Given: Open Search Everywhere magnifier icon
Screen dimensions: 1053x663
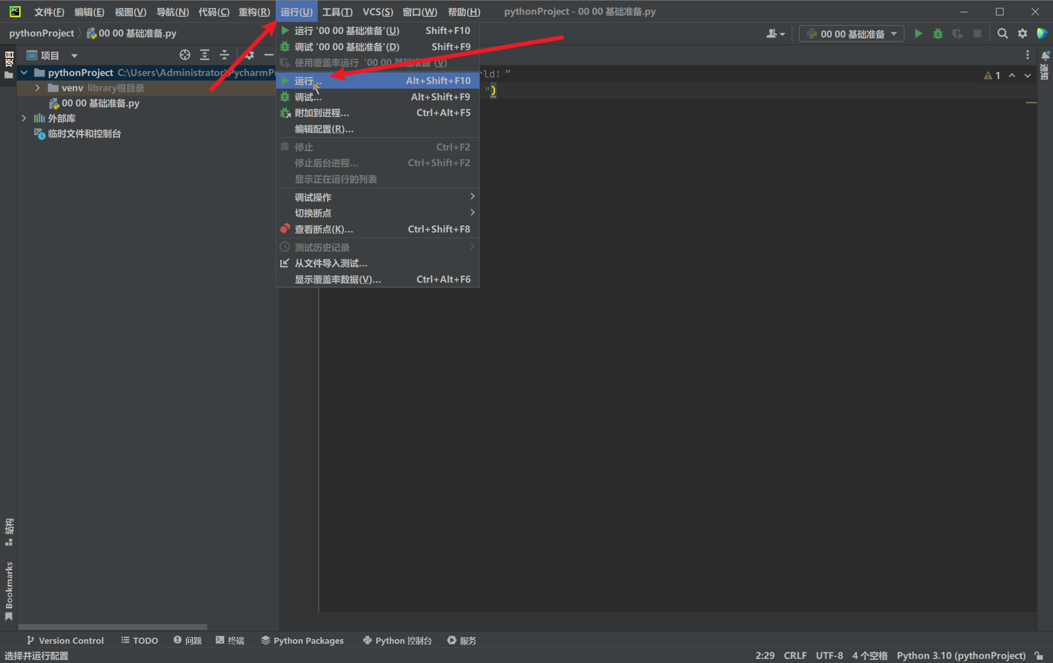Looking at the screenshot, I should pos(1002,34).
